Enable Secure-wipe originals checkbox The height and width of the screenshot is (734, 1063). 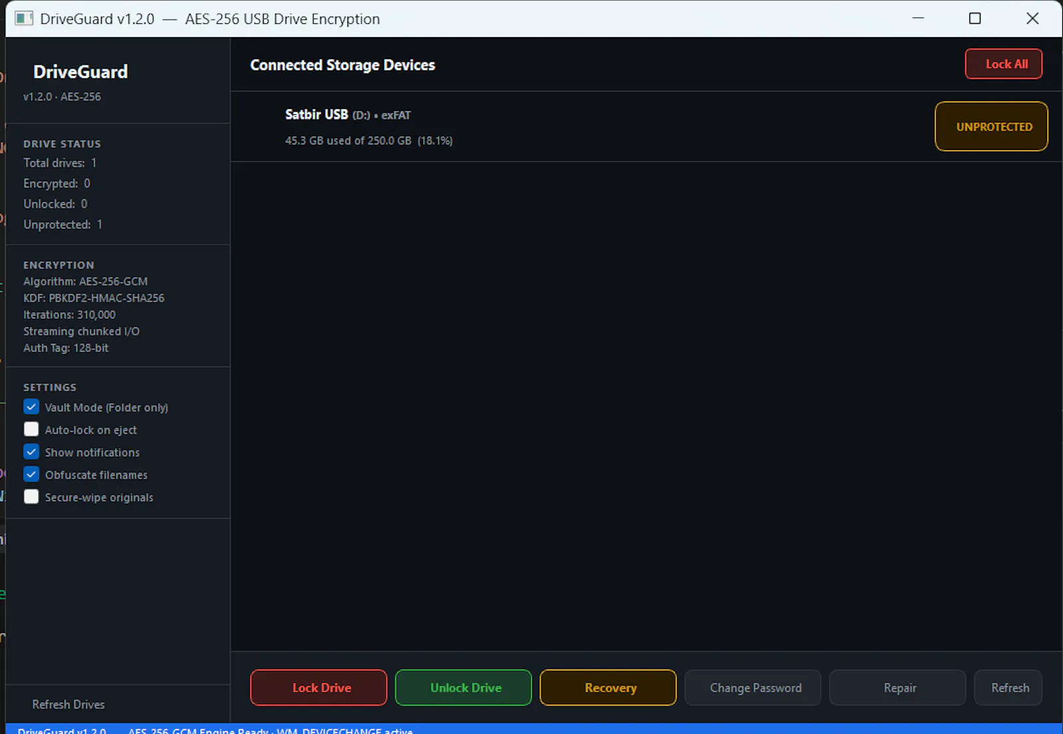pos(31,497)
